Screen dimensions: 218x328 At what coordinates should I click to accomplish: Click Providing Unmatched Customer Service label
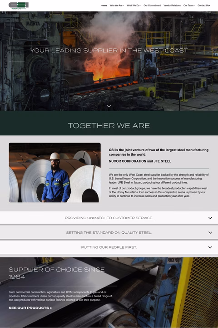pos(109,218)
